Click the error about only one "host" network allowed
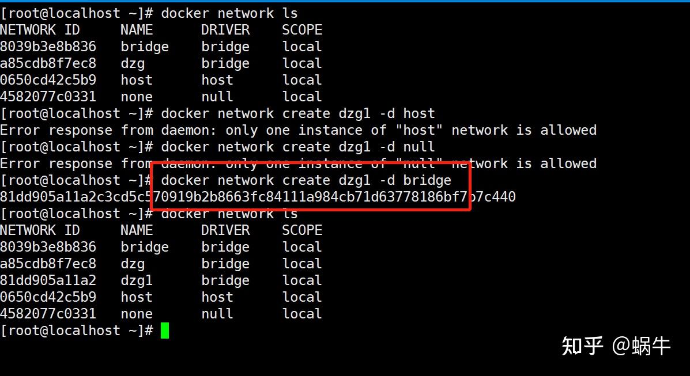The height and width of the screenshot is (376, 690). [299, 130]
